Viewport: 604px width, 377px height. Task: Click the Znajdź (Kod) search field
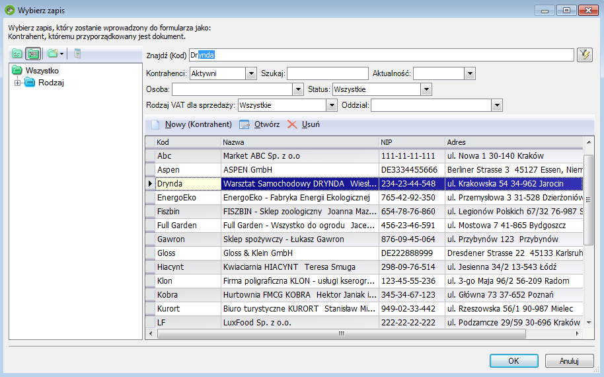coord(381,55)
